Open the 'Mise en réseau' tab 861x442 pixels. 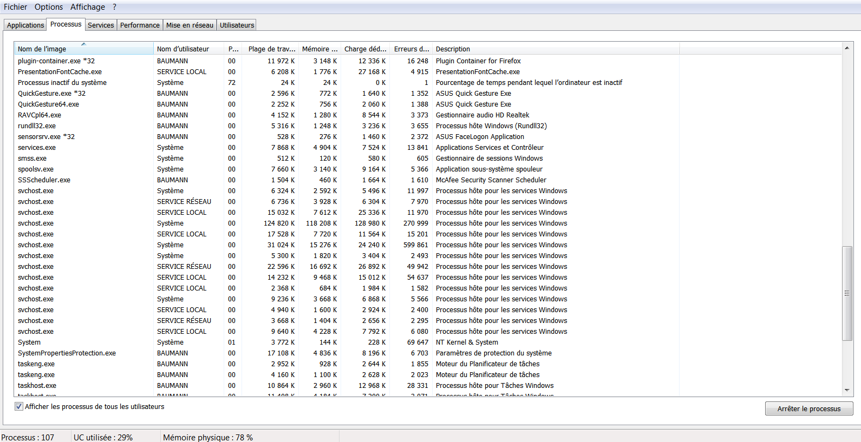pyautogui.click(x=190, y=25)
